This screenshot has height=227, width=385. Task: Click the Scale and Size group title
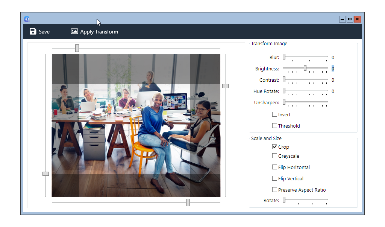click(x=267, y=139)
